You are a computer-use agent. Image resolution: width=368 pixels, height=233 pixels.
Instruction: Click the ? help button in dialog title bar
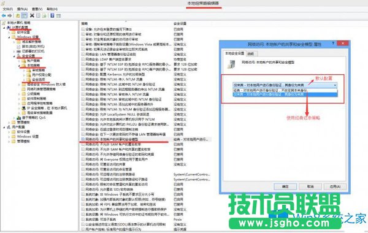[x=333, y=44]
